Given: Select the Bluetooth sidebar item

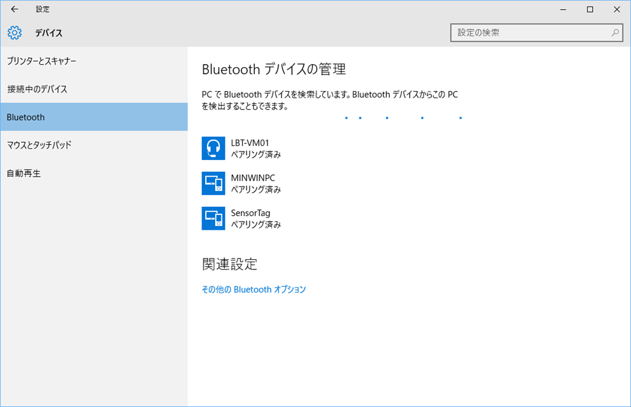Looking at the screenshot, I should (x=26, y=117).
